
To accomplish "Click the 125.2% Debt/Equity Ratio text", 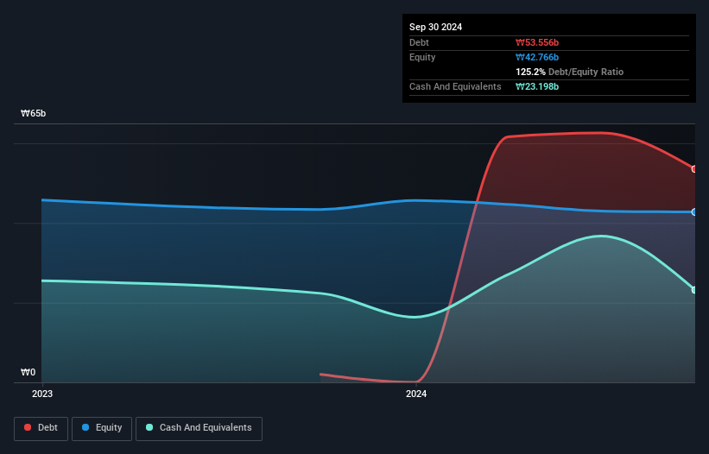I will (x=569, y=72).
